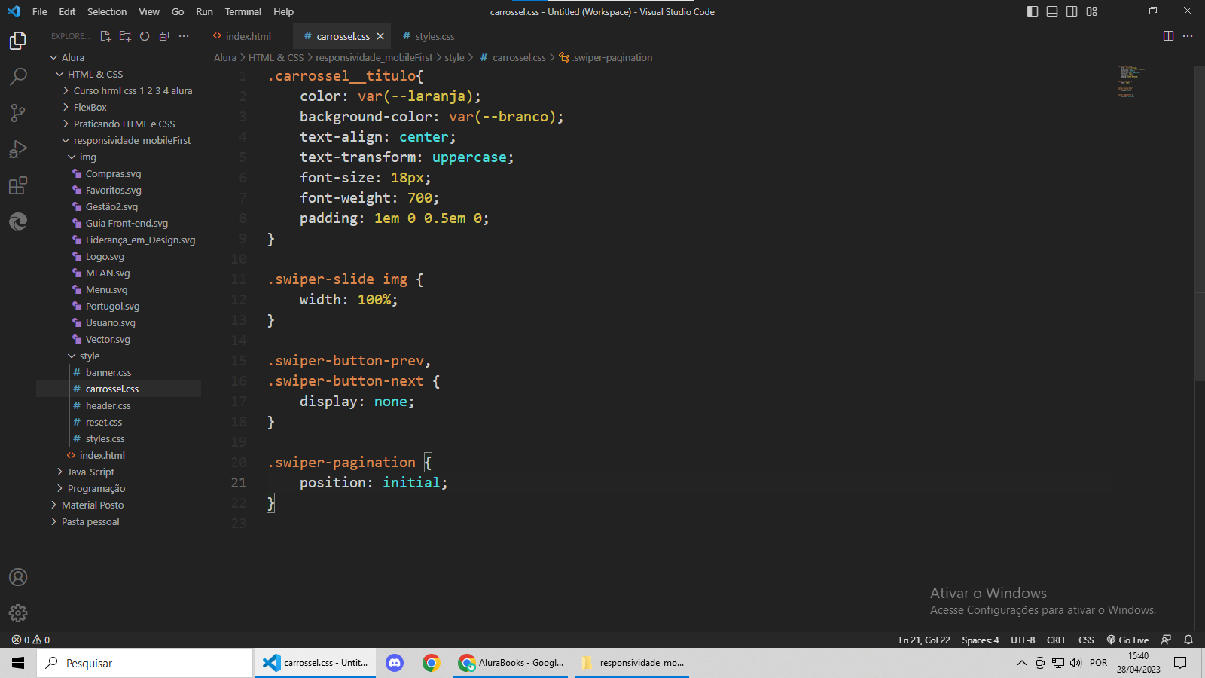Split the editor to the right

(x=1168, y=36)
